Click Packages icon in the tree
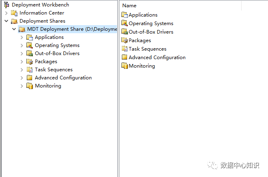This screenshot has height=177, width=268. point(30,62)
